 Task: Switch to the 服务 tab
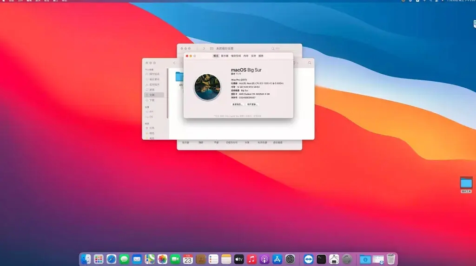pyautogui.click(x=261, y=56)
